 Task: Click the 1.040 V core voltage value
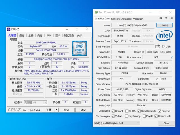click(x=61, y=54)
